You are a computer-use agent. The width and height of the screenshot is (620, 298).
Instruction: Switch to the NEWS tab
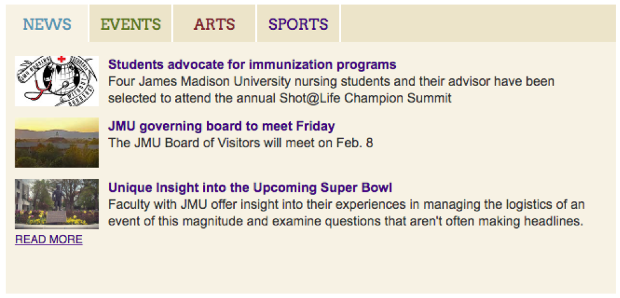click(x=47, y=24)
